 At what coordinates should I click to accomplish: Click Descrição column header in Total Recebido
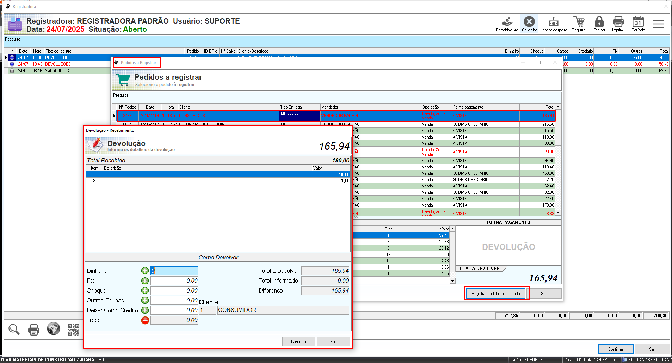pos(207,168)
